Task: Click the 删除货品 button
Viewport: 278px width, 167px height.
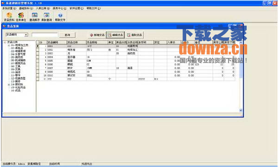Action: click(135, 35)
